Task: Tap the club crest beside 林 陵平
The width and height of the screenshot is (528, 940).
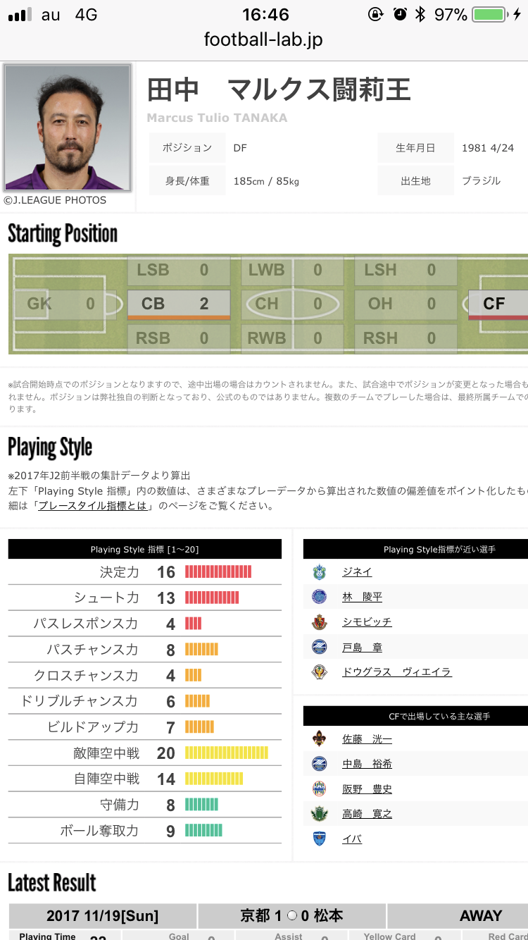Action: pos(320,597)
